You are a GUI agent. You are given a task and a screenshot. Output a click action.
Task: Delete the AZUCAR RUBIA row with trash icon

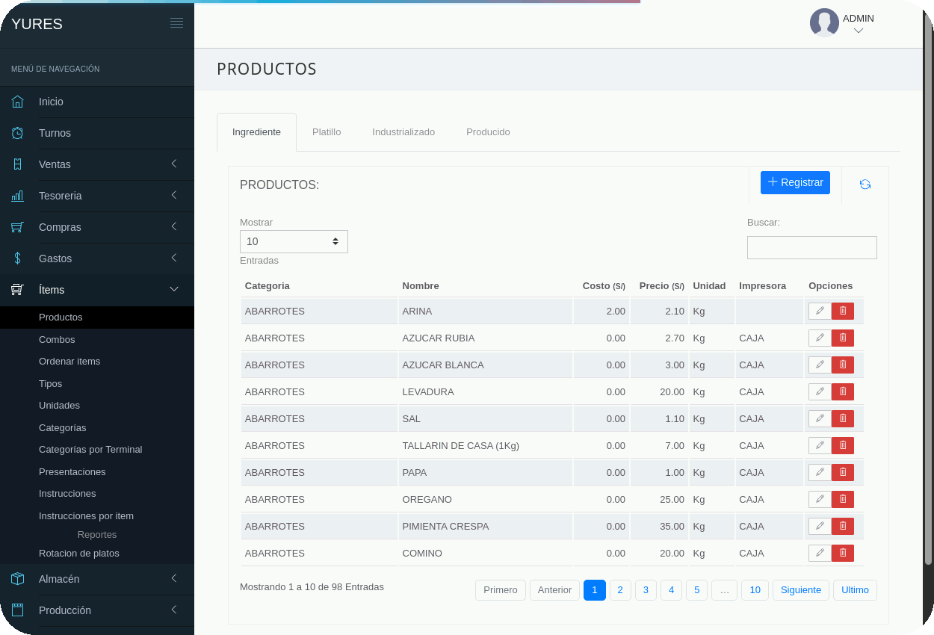[843, 338]
